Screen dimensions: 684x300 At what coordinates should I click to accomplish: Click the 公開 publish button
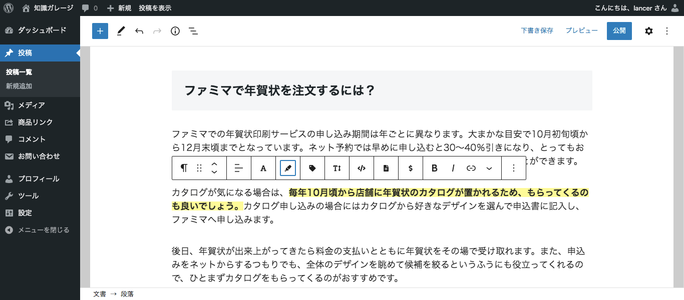619,31
